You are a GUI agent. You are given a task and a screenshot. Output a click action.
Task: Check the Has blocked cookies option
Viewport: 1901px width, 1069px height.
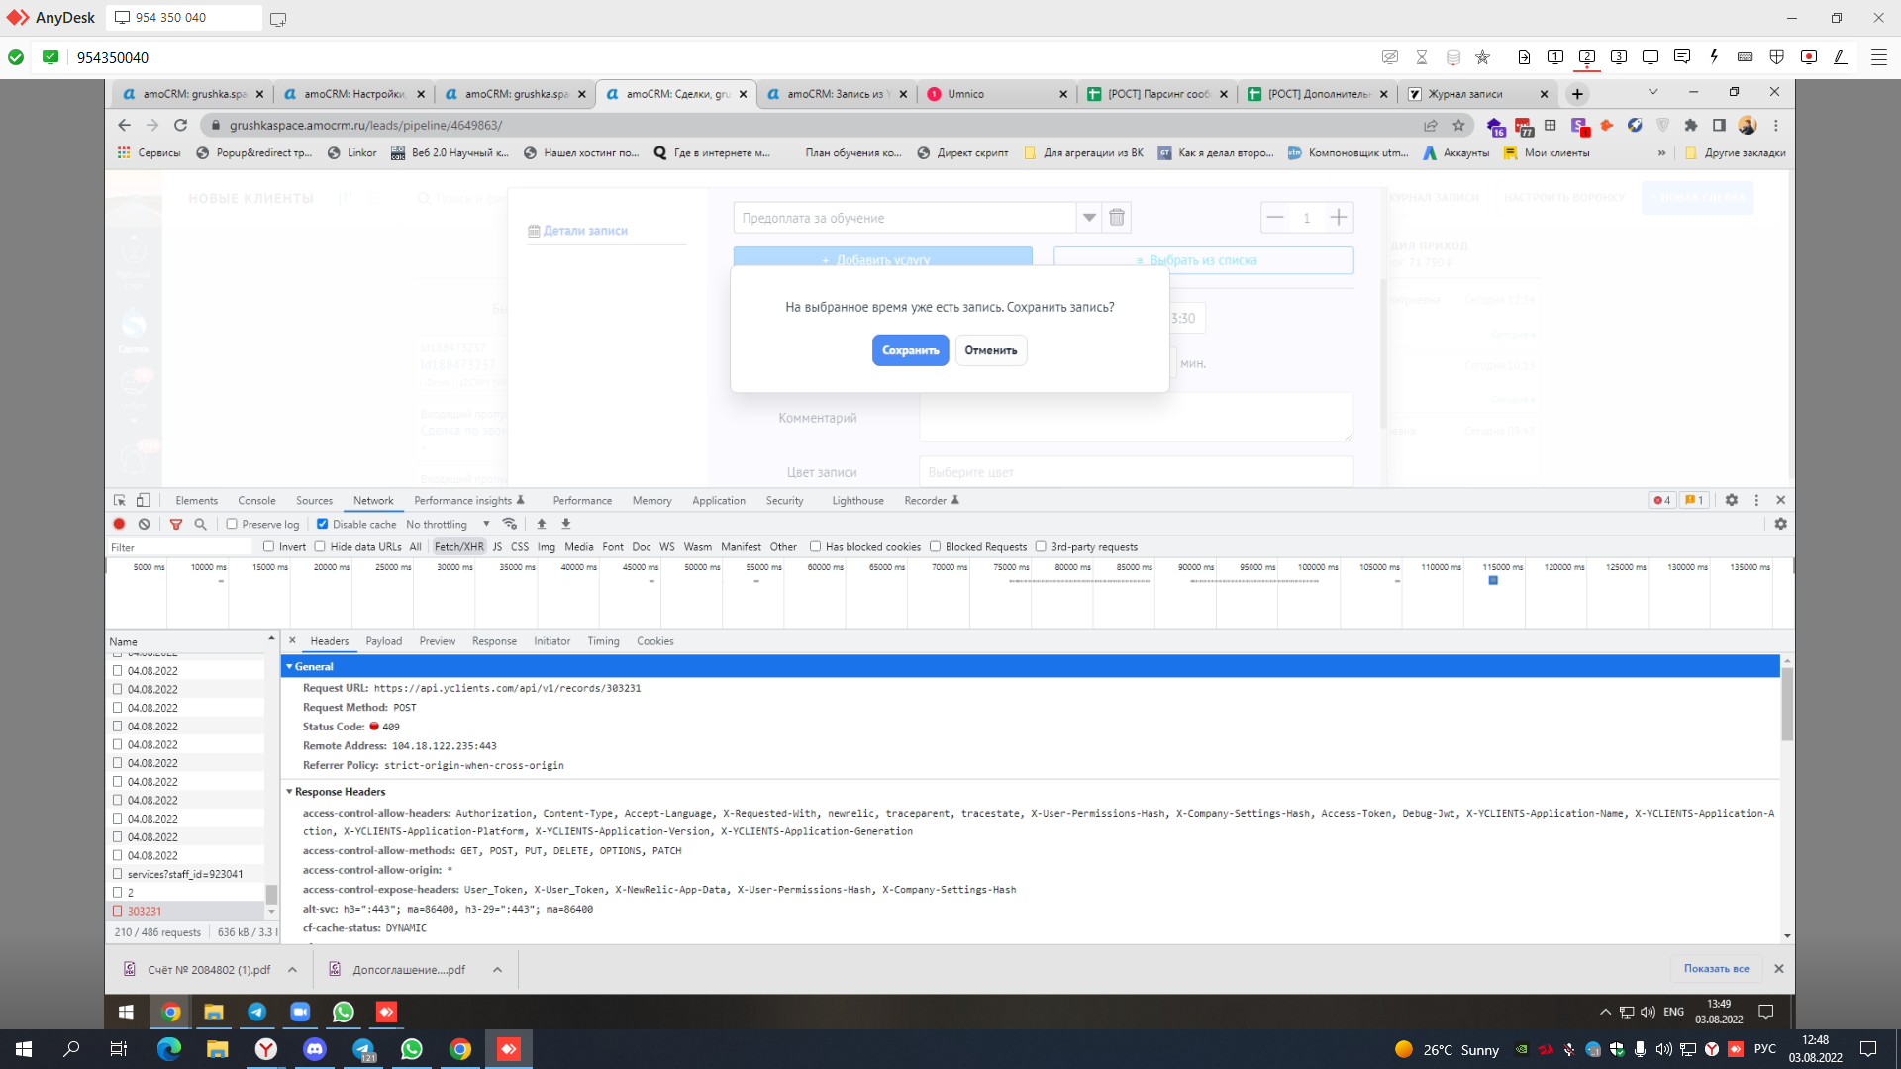pyautogui.click(x=816, y=547)
